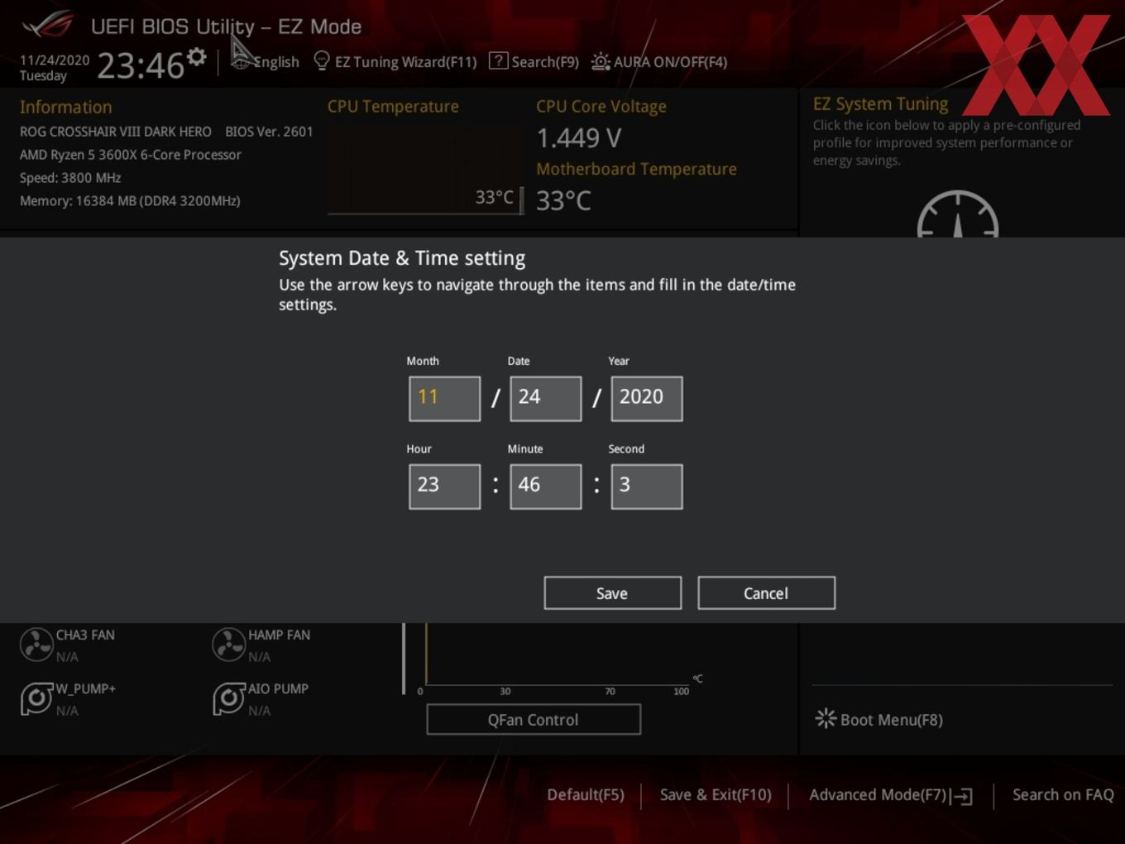This screenshot has height=844, width=1125.
Task: Open Search(F9)
Action: (534, 61)
